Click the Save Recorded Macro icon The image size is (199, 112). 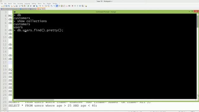pos(82,6)
